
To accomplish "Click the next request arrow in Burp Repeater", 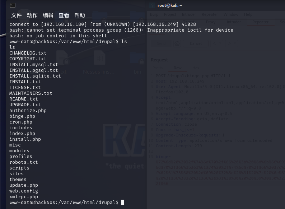I will point(229,44).
